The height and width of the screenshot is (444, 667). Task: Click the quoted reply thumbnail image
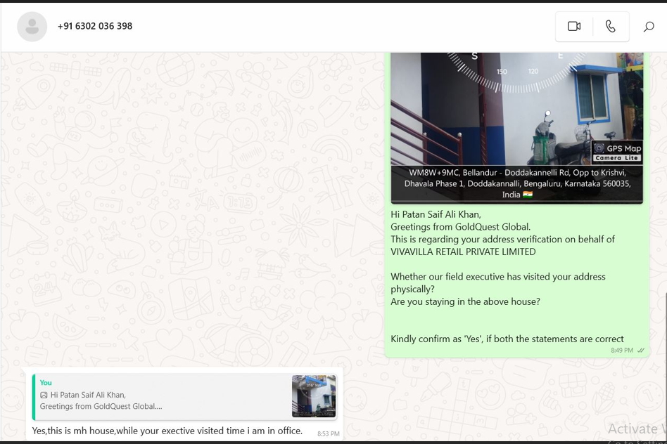tap(313, 396)
